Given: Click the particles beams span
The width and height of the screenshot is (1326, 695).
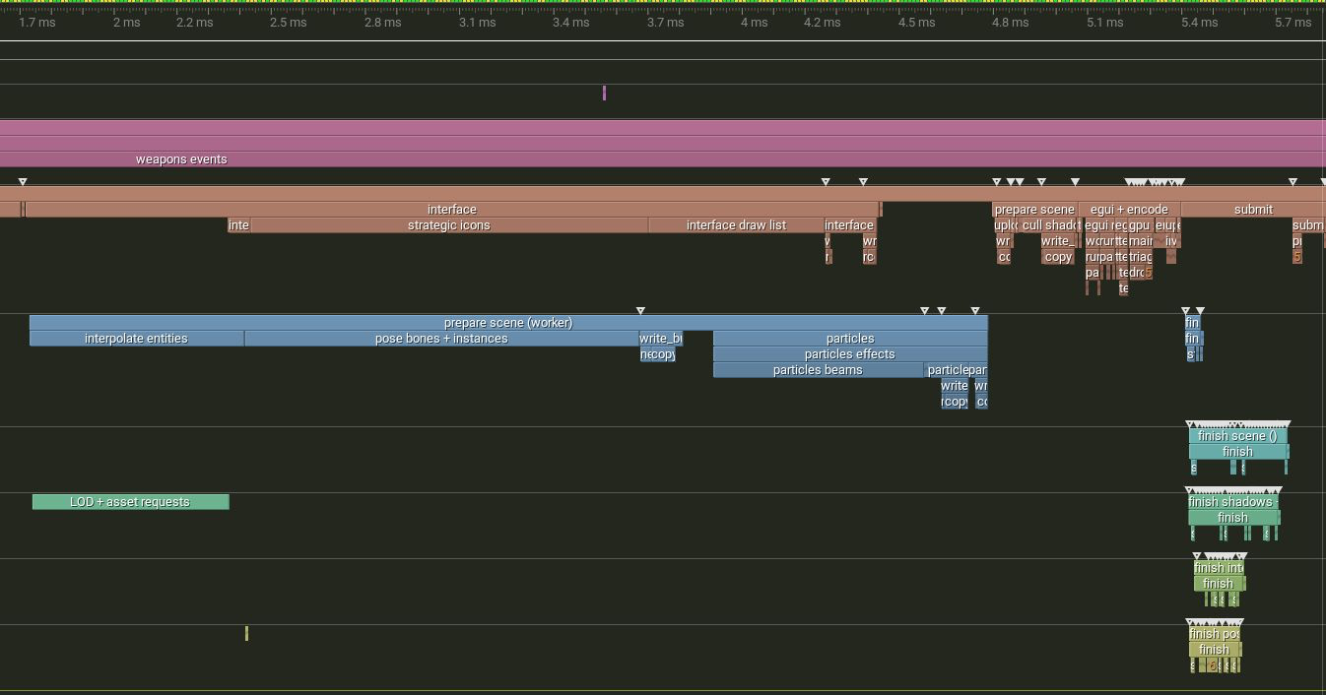Looking at the screenshot, I should coord(818,370).
